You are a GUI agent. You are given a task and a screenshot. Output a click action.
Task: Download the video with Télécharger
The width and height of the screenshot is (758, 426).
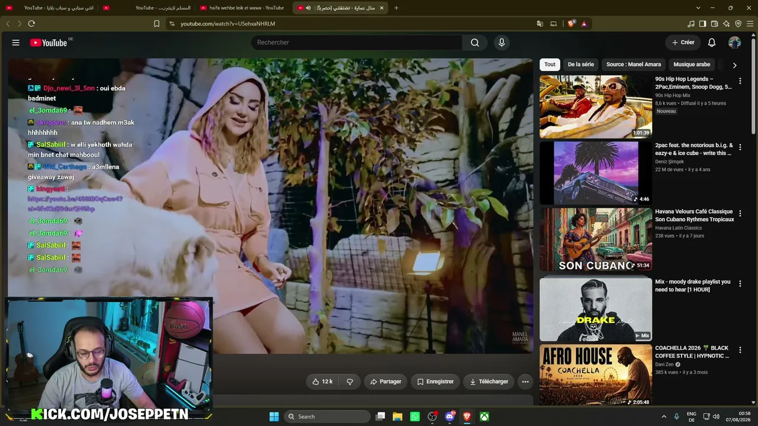coord(489,382)
